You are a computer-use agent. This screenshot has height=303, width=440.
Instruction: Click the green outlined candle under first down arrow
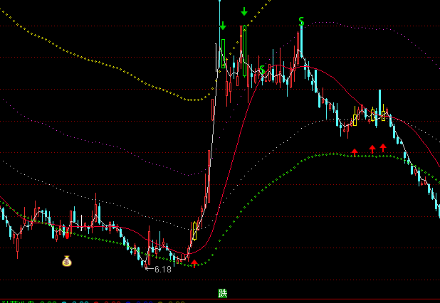click(x=223, y=53)
